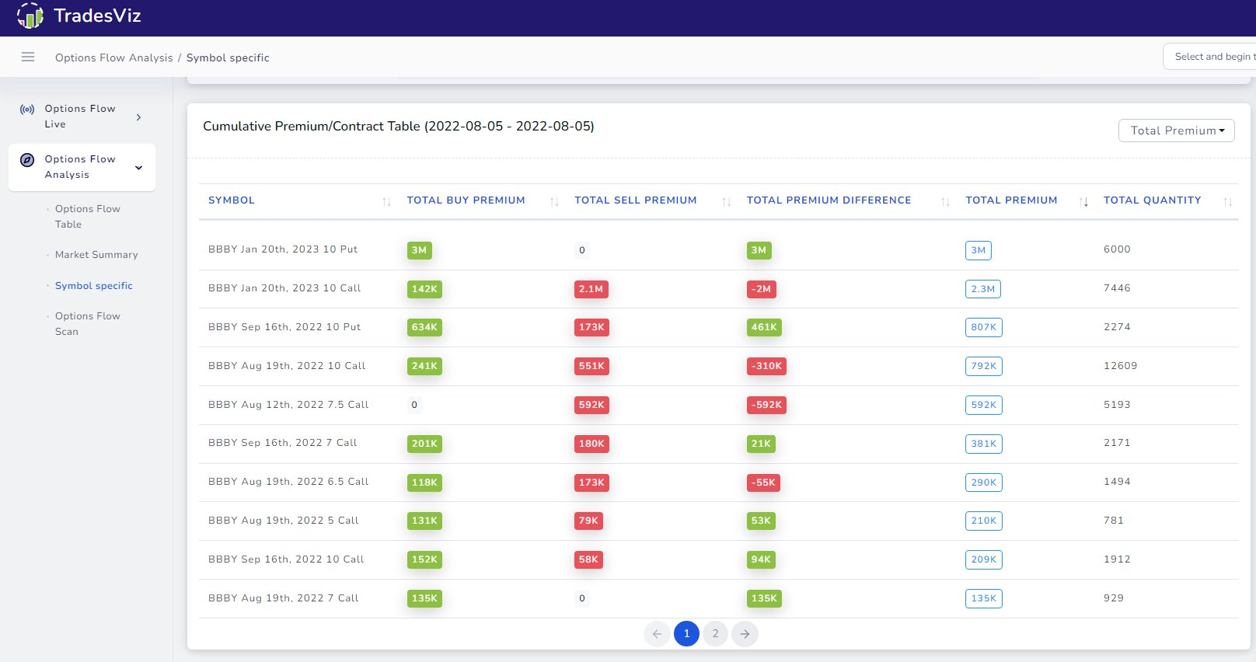
Task: Select BBBY Aug 12th, 2022 7.5 Call row
Action: (x=718, y=405)
